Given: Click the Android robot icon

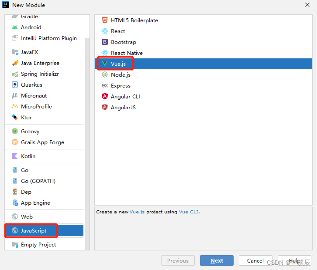Looking at the screenshot, I should [x=15, y=27].
